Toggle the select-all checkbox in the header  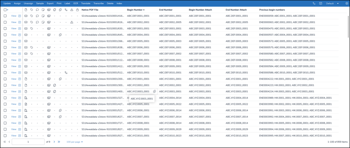tap(5, 10)
